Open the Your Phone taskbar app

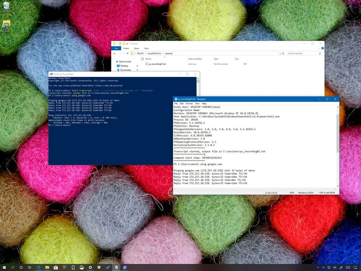pos(72,267)
